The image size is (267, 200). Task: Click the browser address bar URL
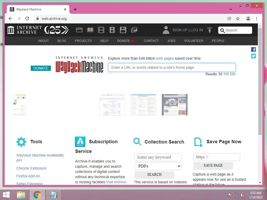coord(54,18)
